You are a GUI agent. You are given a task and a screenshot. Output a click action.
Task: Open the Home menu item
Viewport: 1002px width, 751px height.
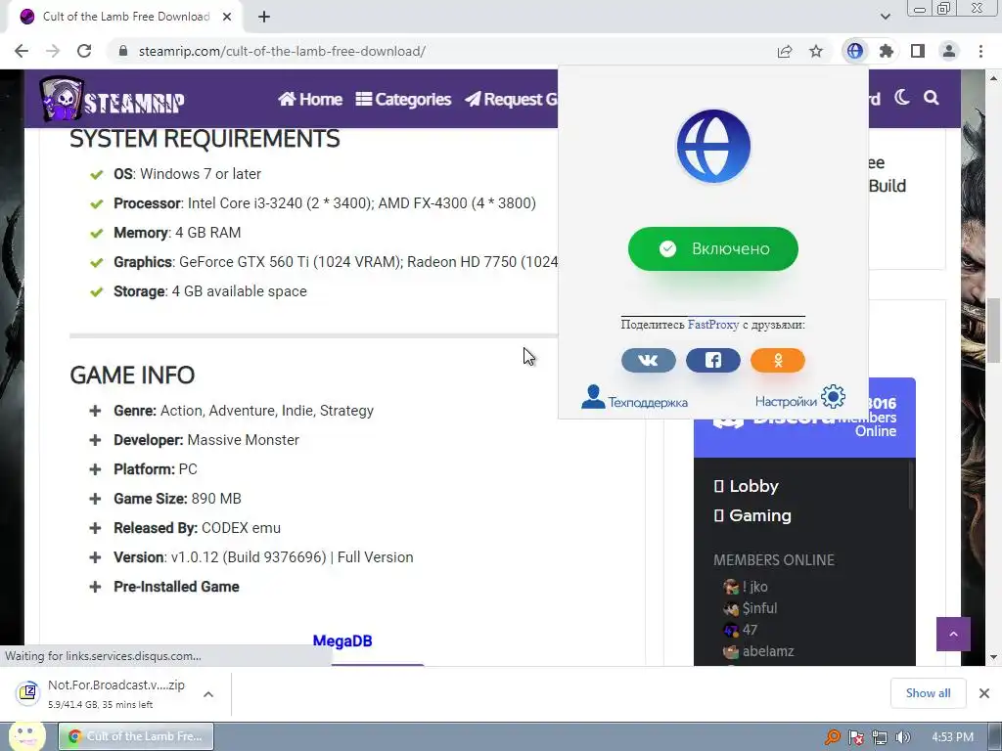click(x=310, y=99)
